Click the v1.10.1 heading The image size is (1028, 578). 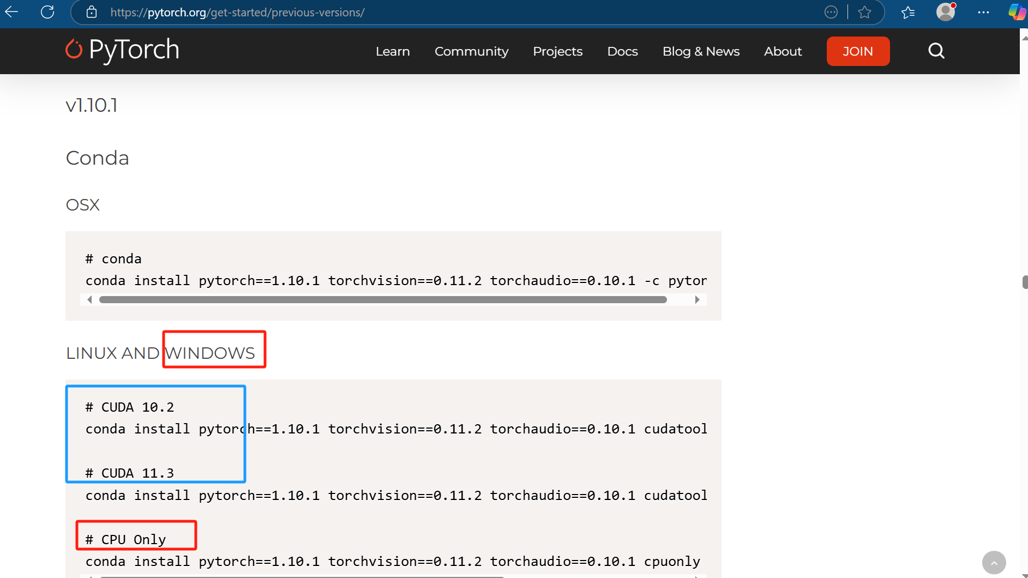click(x=92, y=105)
